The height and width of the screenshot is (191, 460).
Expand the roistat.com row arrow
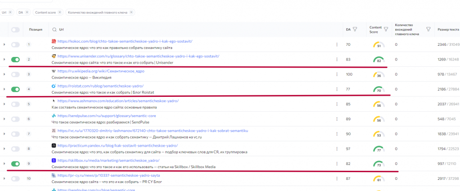pos(4,89)
